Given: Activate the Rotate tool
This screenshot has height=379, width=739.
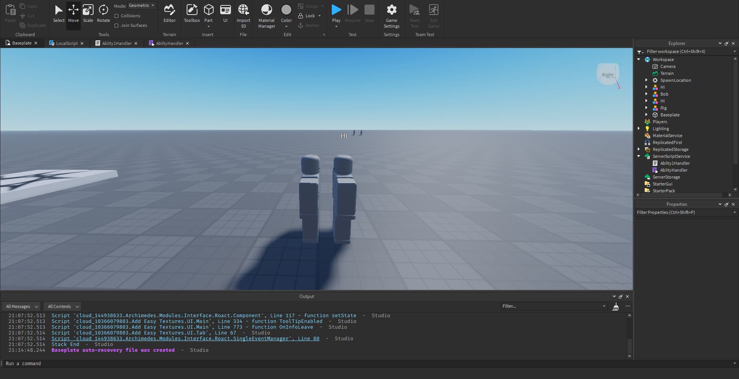Looking at the screenshot, I should click(103, 13).
